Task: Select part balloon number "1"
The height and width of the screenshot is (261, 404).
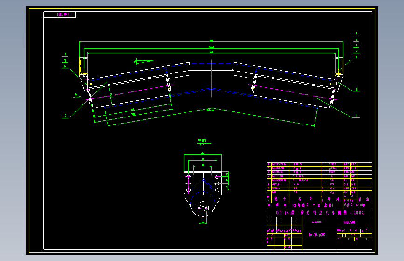Action: pyautogui.click(x=356, y=116)
